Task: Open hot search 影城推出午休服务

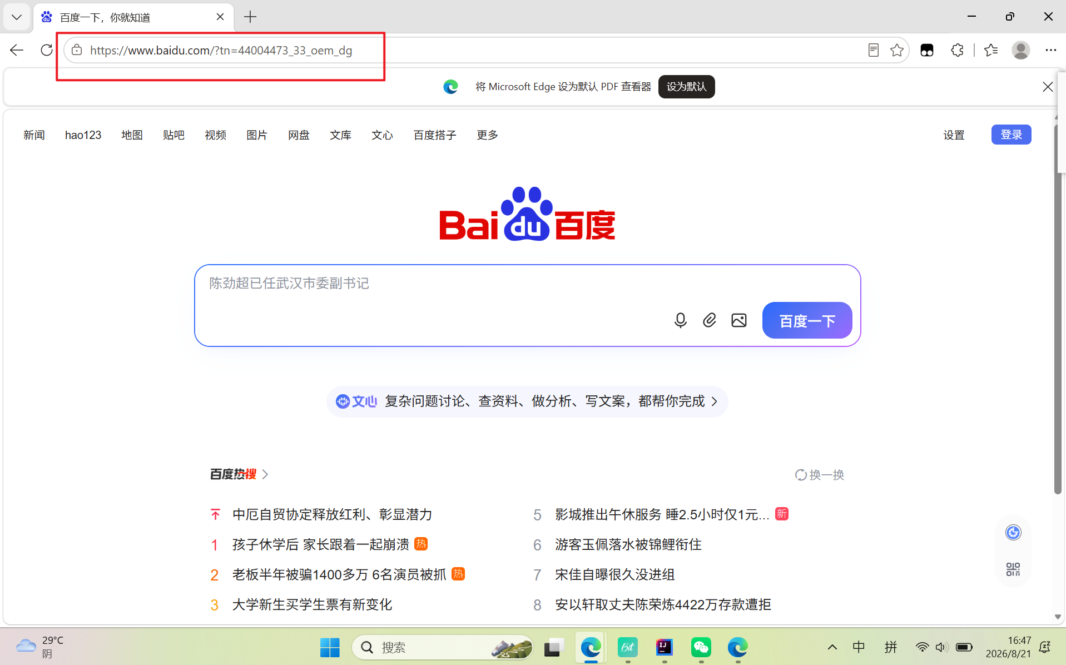Action: 662,514
